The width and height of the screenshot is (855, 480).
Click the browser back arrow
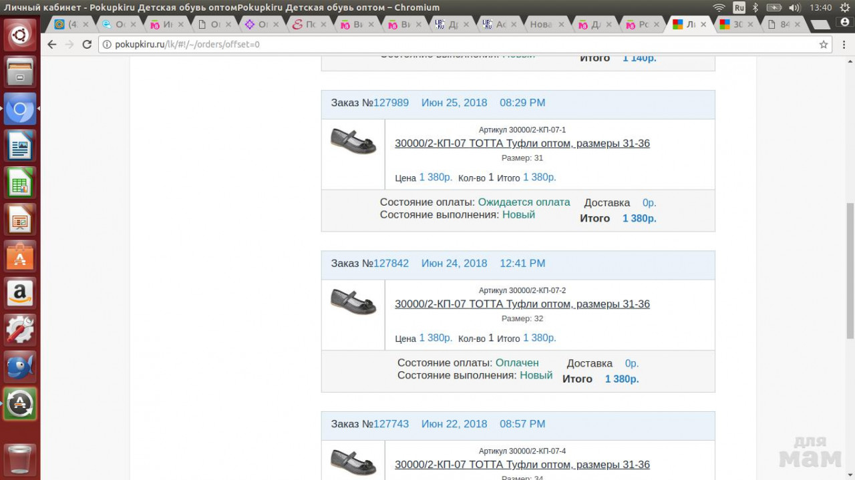click(x=52, y=45)
